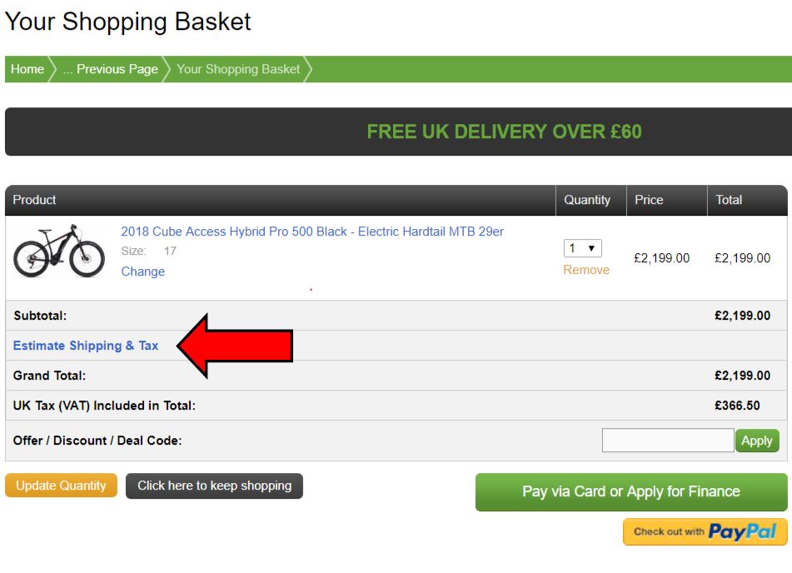The height and width of the screenshot is (573, 792).
Task: Select Your Shopping Basket breadcrumb
Action: click(237, 69)
